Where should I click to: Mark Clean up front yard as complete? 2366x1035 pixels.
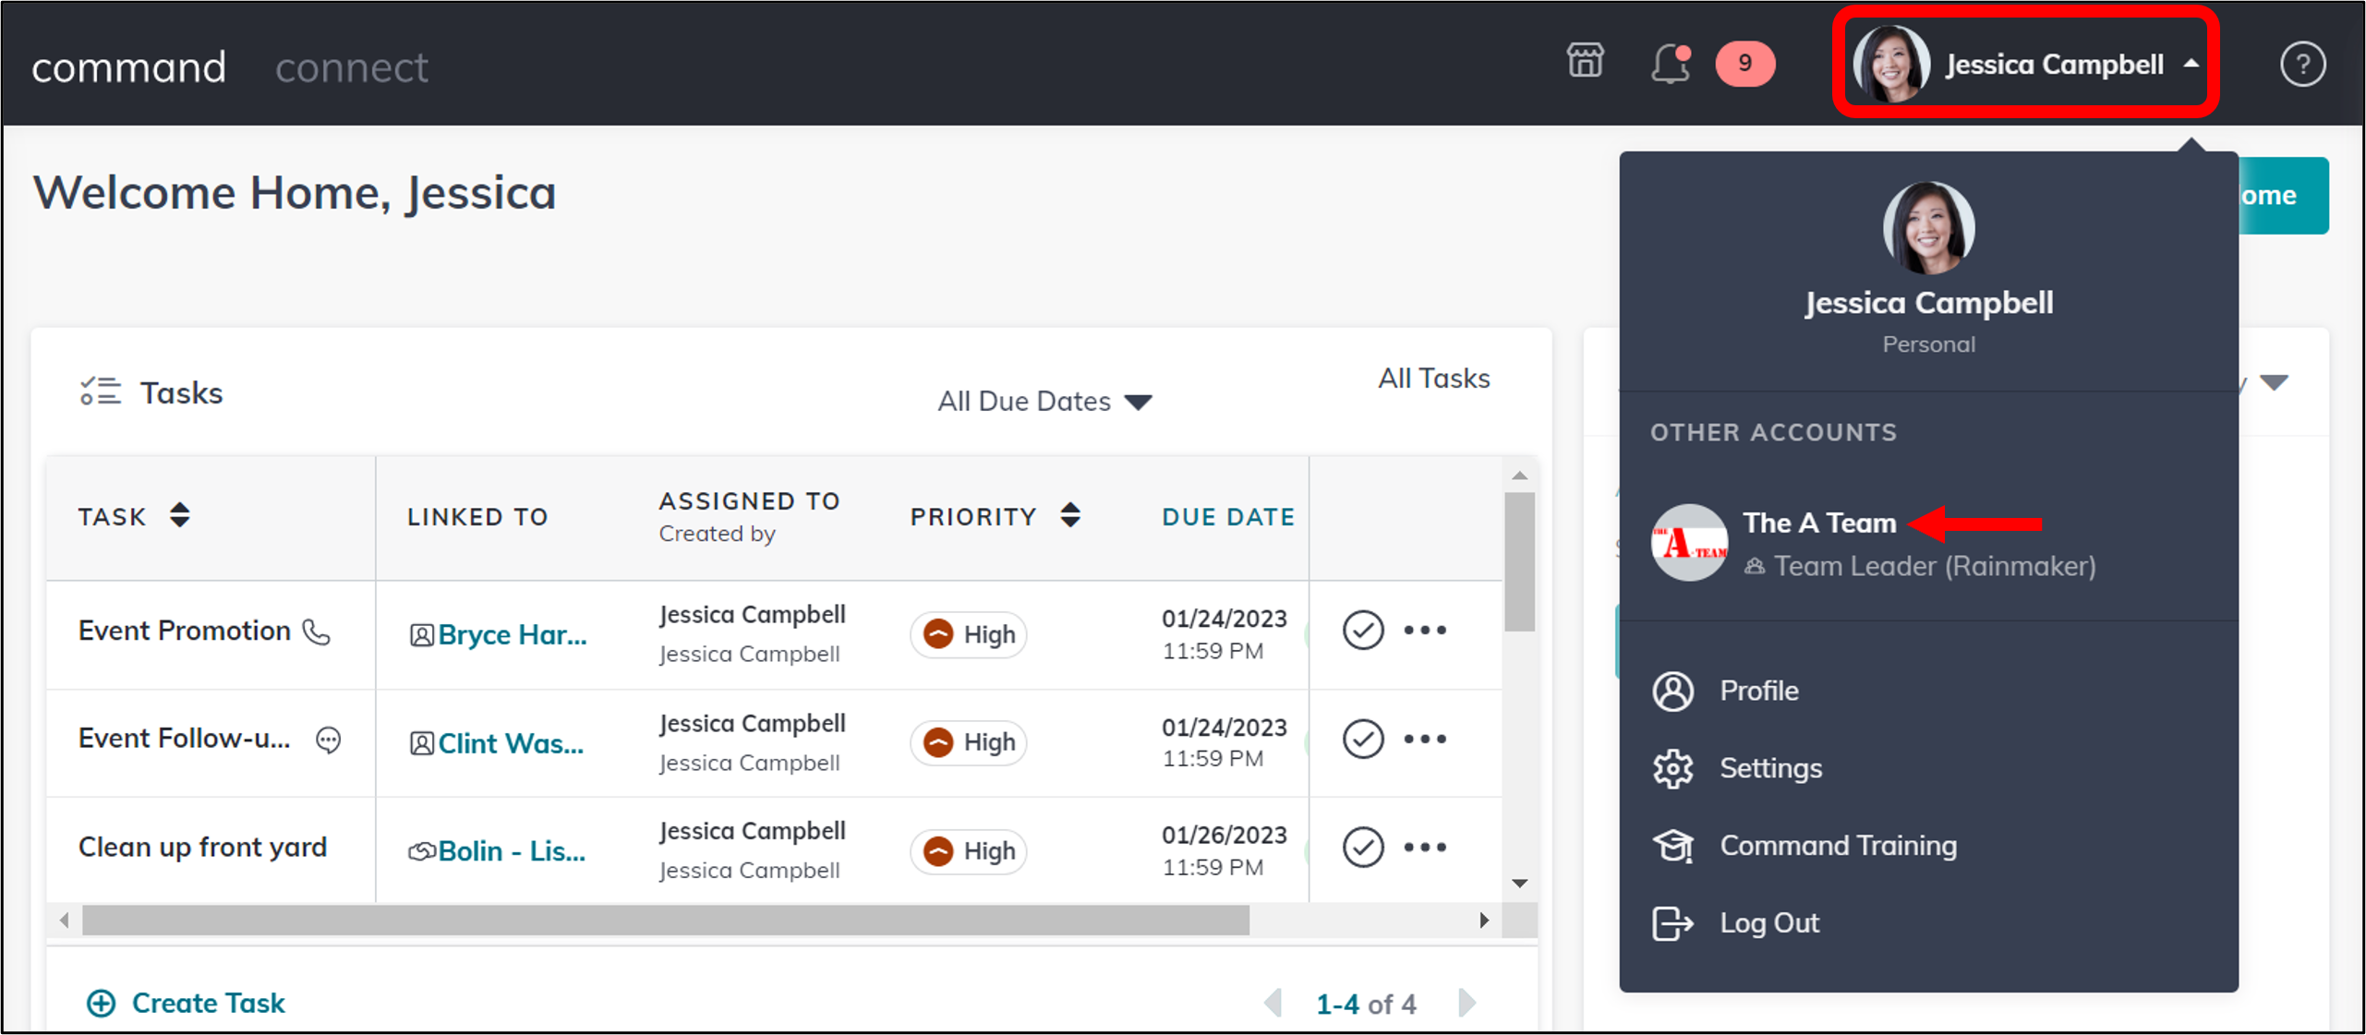click(x=1363, y=846)
